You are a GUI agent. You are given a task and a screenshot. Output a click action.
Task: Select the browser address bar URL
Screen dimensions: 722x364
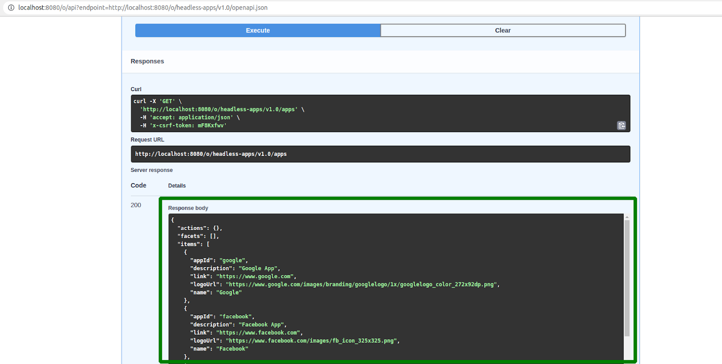coord(143,8)
